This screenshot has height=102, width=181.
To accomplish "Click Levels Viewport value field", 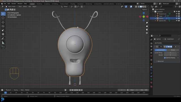I will click(x=170, y=53).
